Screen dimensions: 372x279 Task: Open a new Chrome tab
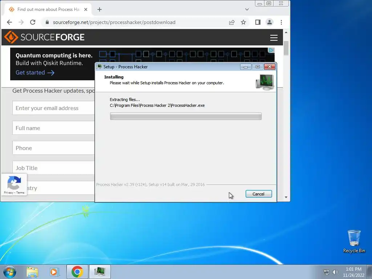[x=100, y=9]
